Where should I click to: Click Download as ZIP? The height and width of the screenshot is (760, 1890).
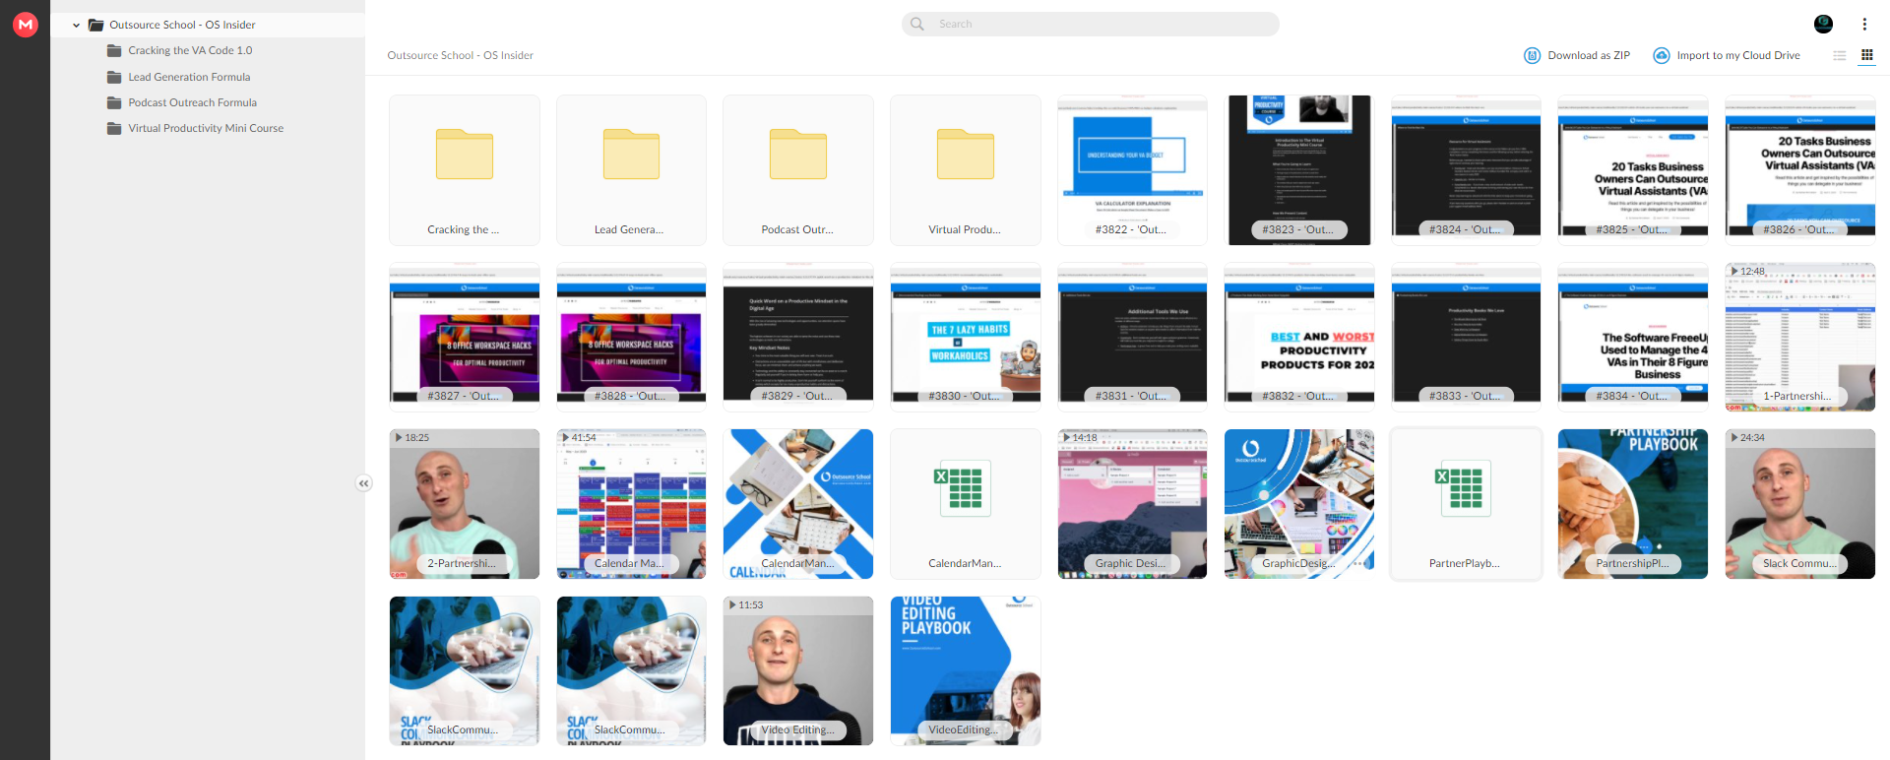click(x=1577, y=55)
